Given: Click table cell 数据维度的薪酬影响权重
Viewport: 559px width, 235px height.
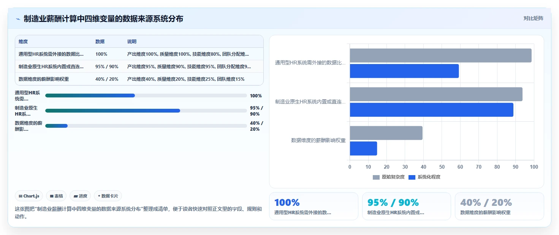Looking at the screenshot, I should click(x=44, y=79).
